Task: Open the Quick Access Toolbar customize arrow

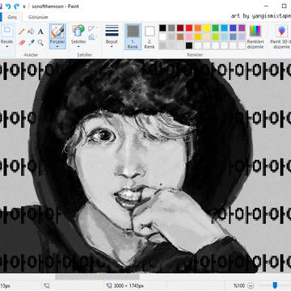Action: [x=24, y=6]
